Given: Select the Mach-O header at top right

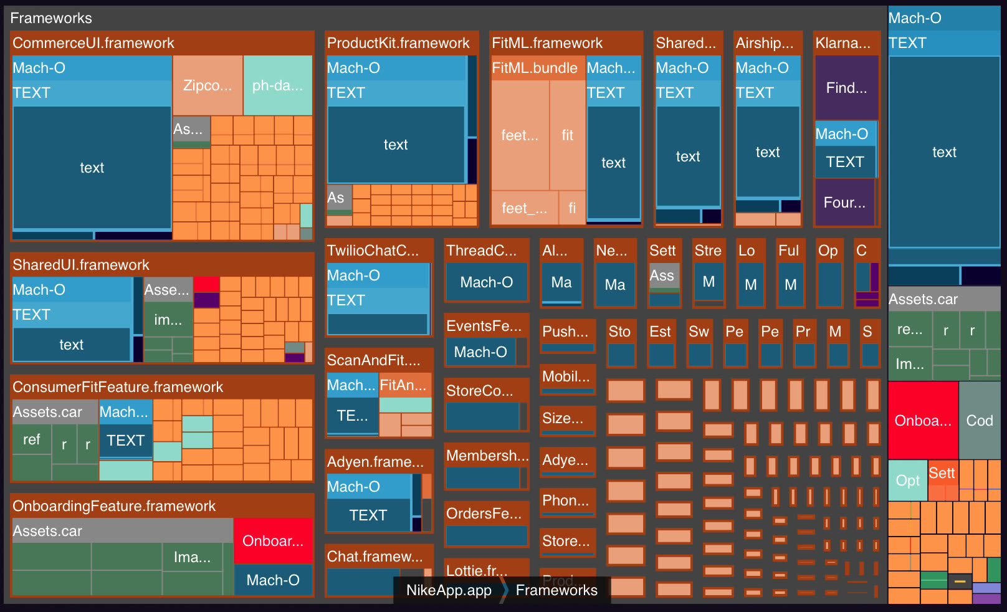Looking at the screenshot, I should [944, 18].
